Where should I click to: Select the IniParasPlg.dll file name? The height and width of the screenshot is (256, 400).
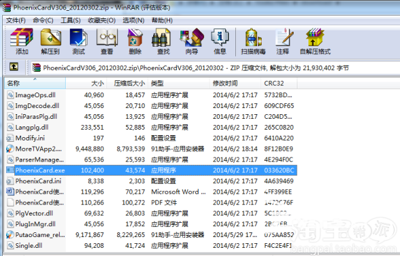tap(36, 117)
